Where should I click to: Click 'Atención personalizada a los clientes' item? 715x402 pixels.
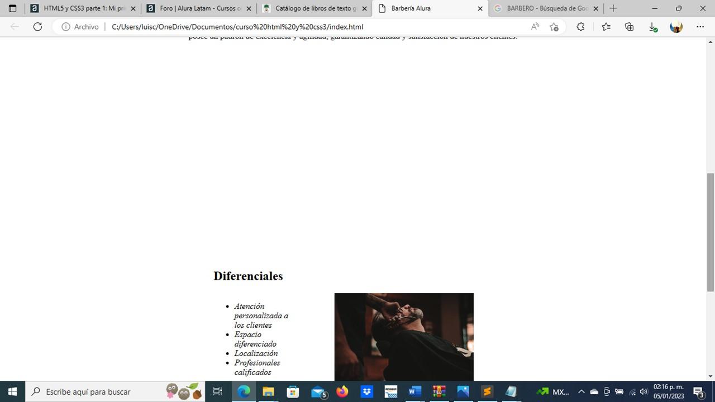tap(261, 315)
